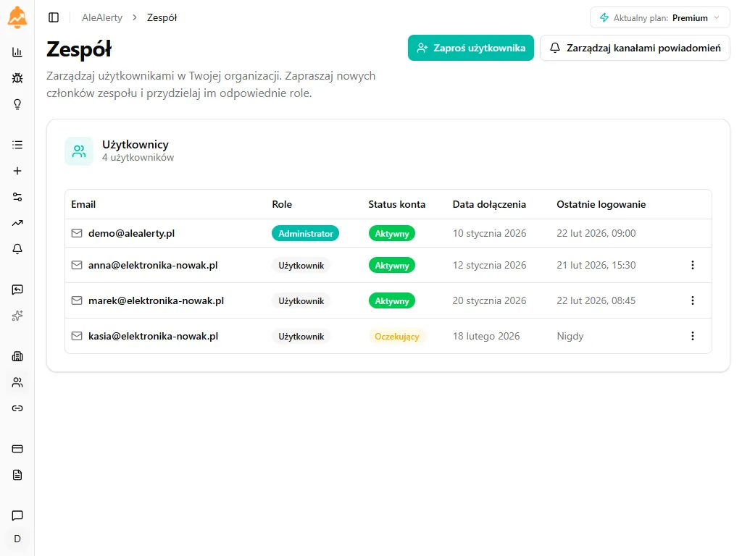Open the lightbulb icon in the sidebar
The width and height of the screenshot is (742, 556).
[x=17, y=104]
